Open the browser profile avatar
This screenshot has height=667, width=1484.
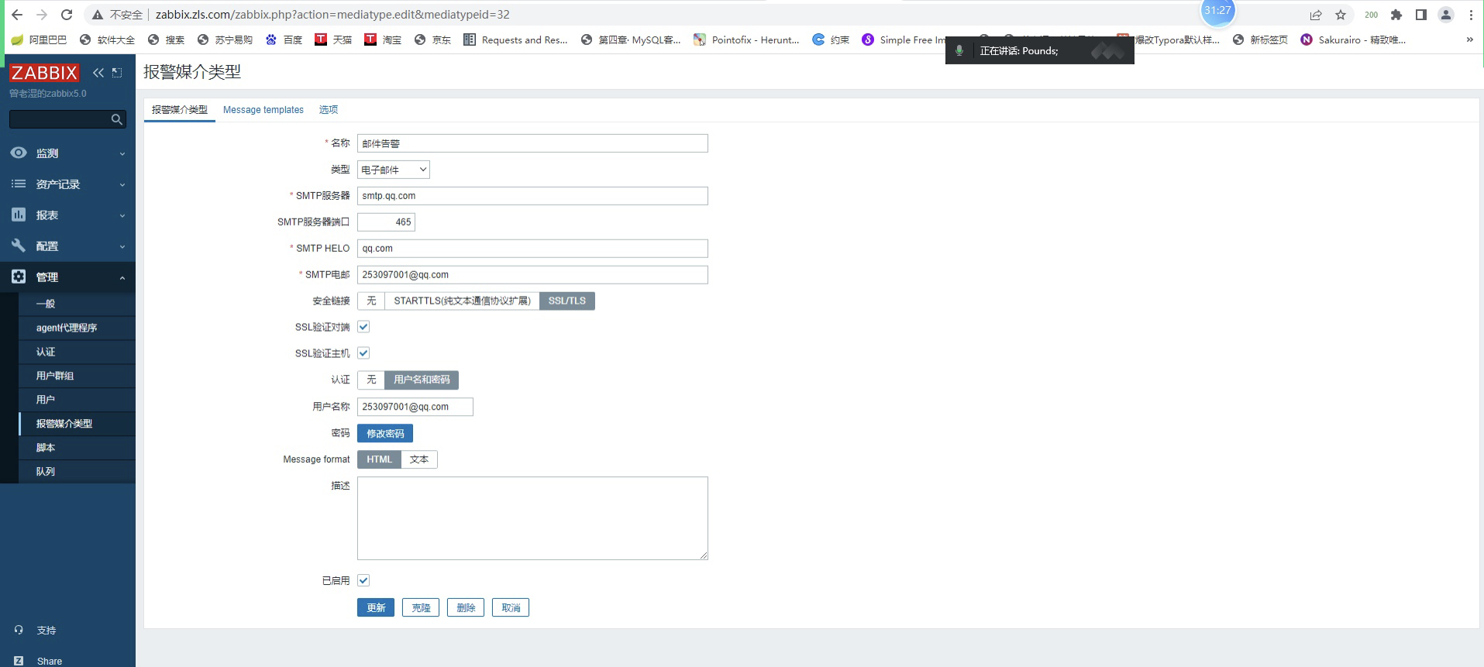1446,15
